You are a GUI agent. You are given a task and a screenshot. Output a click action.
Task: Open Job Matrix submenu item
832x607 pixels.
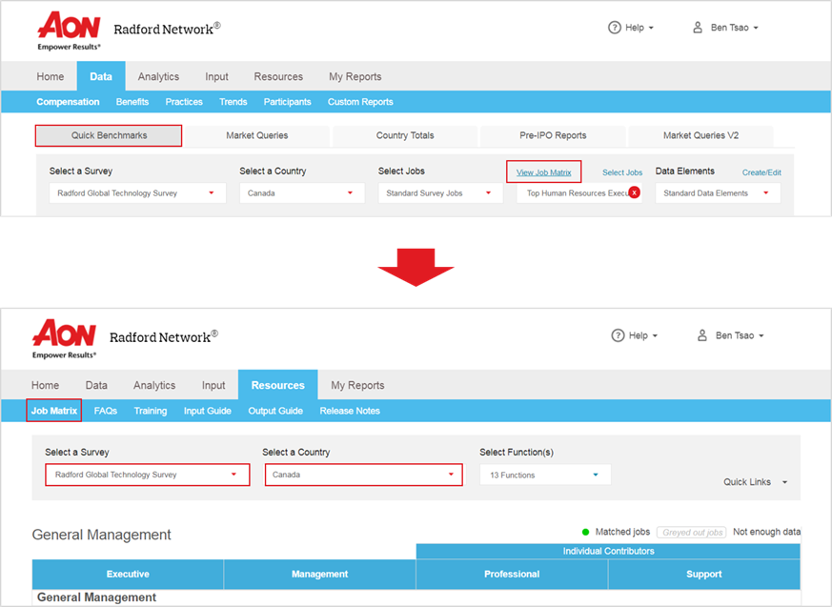pyautogui.click(x=53, y=411)
